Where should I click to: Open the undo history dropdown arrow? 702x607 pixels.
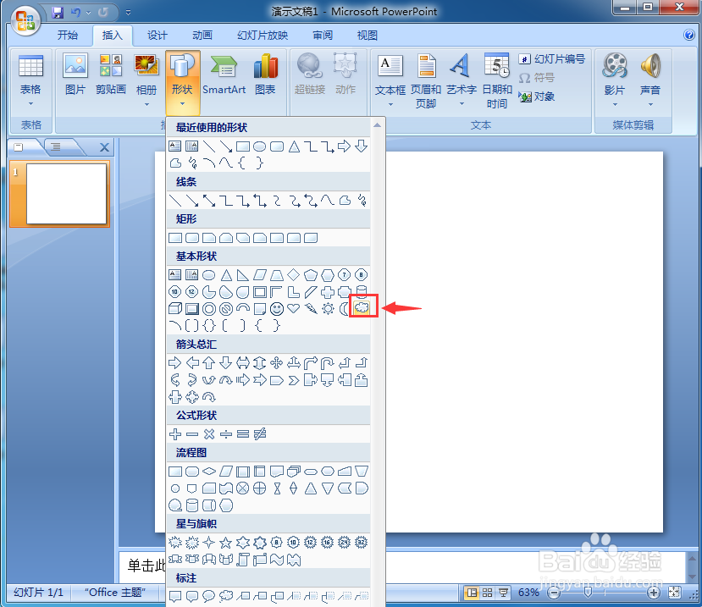[88, 13]
